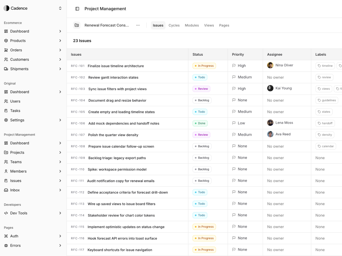Click the Review status badge of RFC-103
Screen dimensions: 342x256
[201, 89]
